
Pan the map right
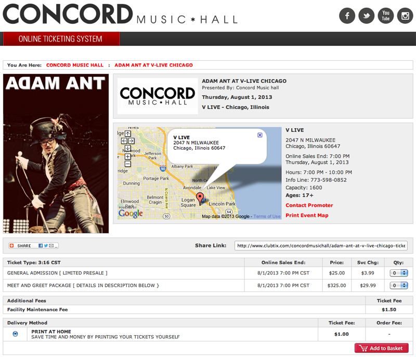coord(132,141)
